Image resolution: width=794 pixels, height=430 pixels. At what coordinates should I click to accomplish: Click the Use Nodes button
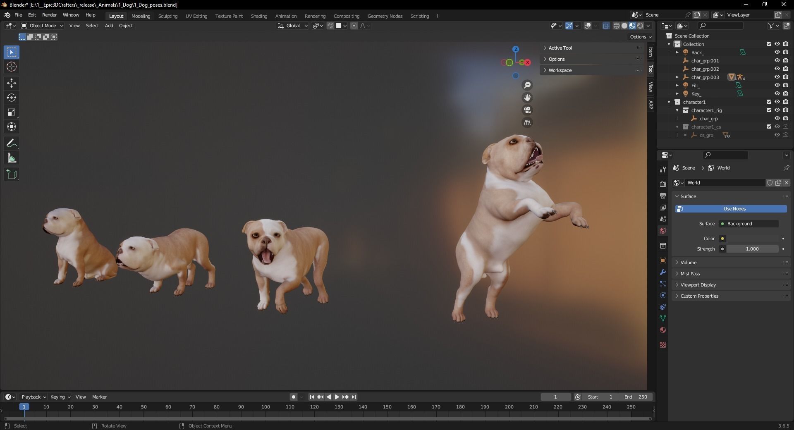point(731,209)
